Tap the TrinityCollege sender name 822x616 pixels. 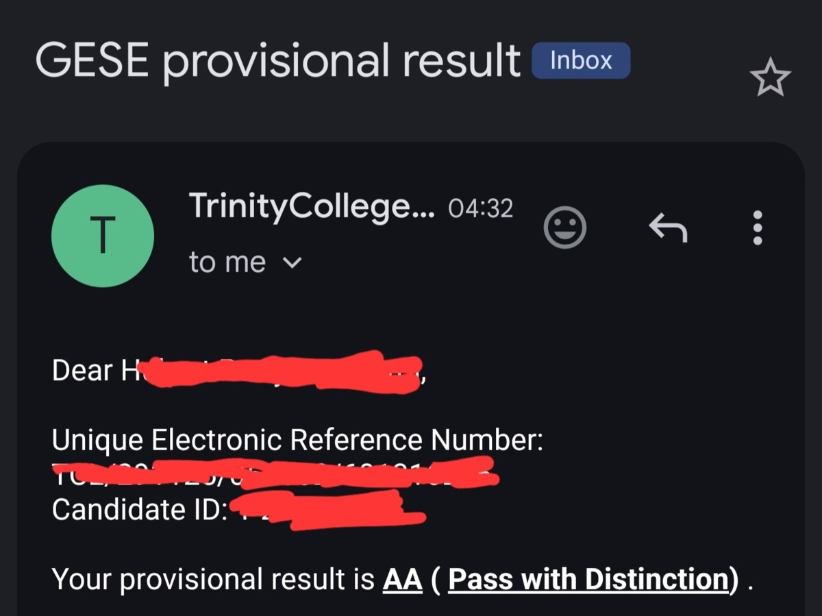(311, 206)
